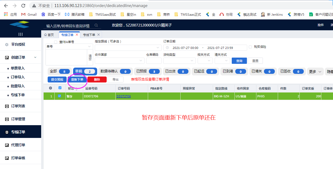The image size is (333, 169).
Task: Open the svn bookmark folder
Action: [146, 14]
